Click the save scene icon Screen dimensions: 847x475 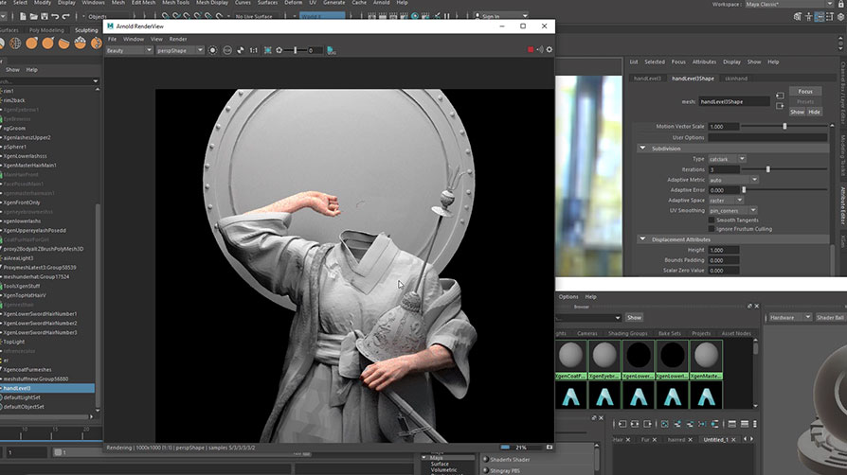(x=45, y=17)
